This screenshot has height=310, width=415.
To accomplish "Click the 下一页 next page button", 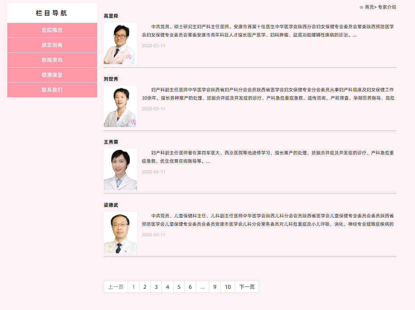I will [247, 287].
